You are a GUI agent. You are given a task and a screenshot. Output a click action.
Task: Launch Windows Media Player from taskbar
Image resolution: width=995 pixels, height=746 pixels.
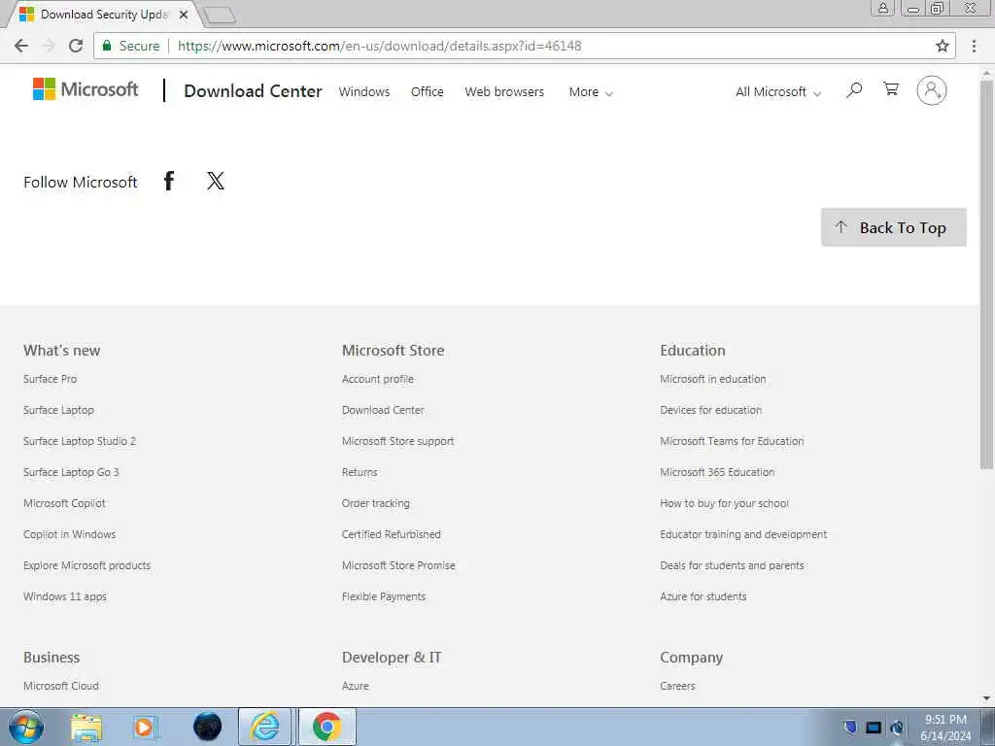click(144, 728)
